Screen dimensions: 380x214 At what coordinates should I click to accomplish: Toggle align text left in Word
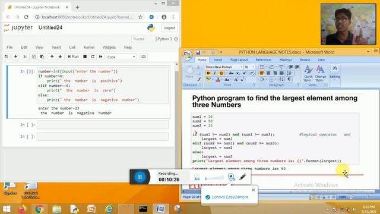pos(262,73)
